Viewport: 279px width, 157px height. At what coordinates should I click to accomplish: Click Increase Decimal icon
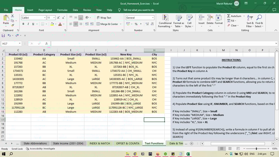(147, 24)
